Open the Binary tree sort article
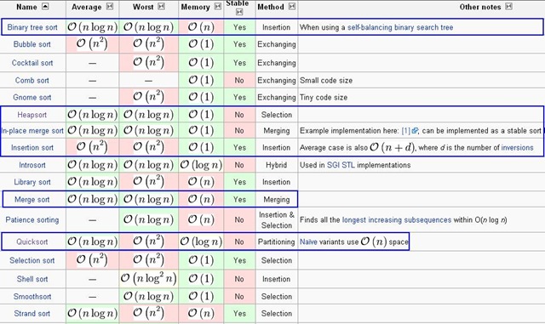 coord(32,27)
